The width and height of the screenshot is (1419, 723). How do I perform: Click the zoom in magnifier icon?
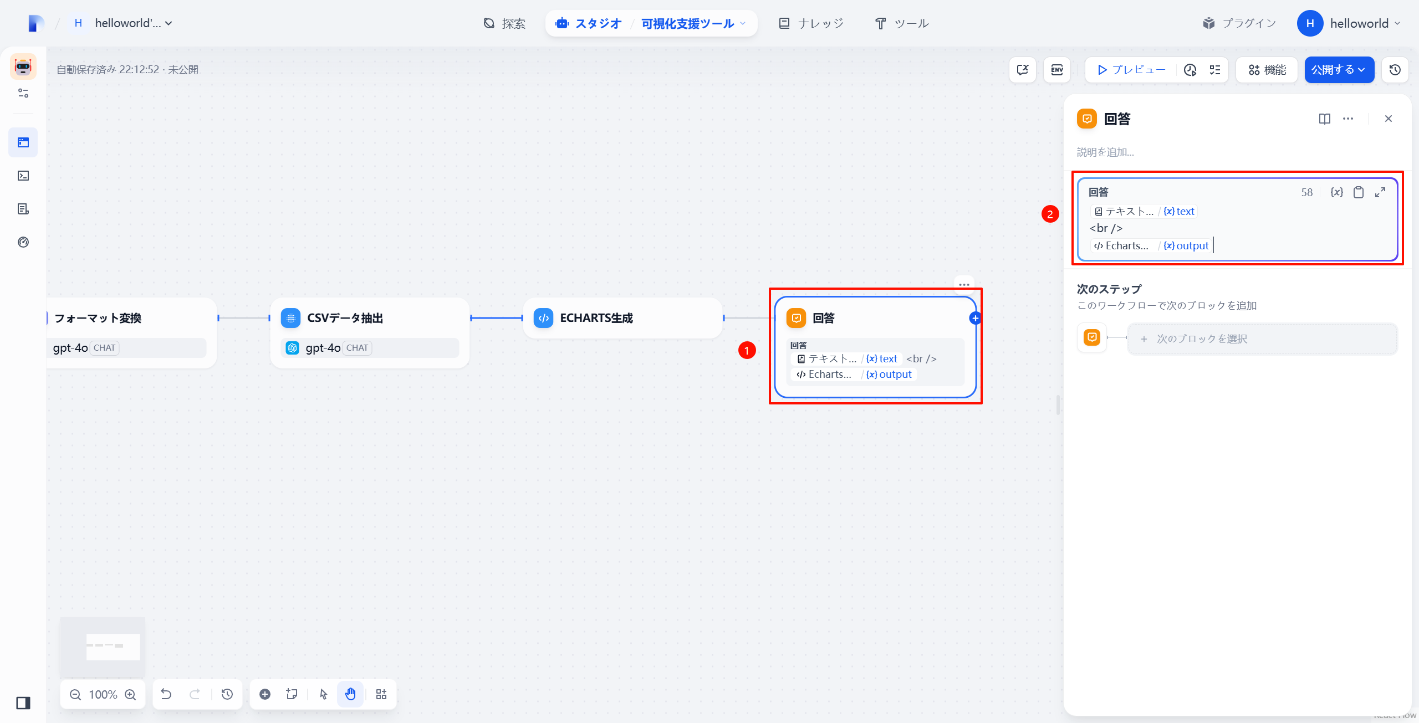(131, 695)
